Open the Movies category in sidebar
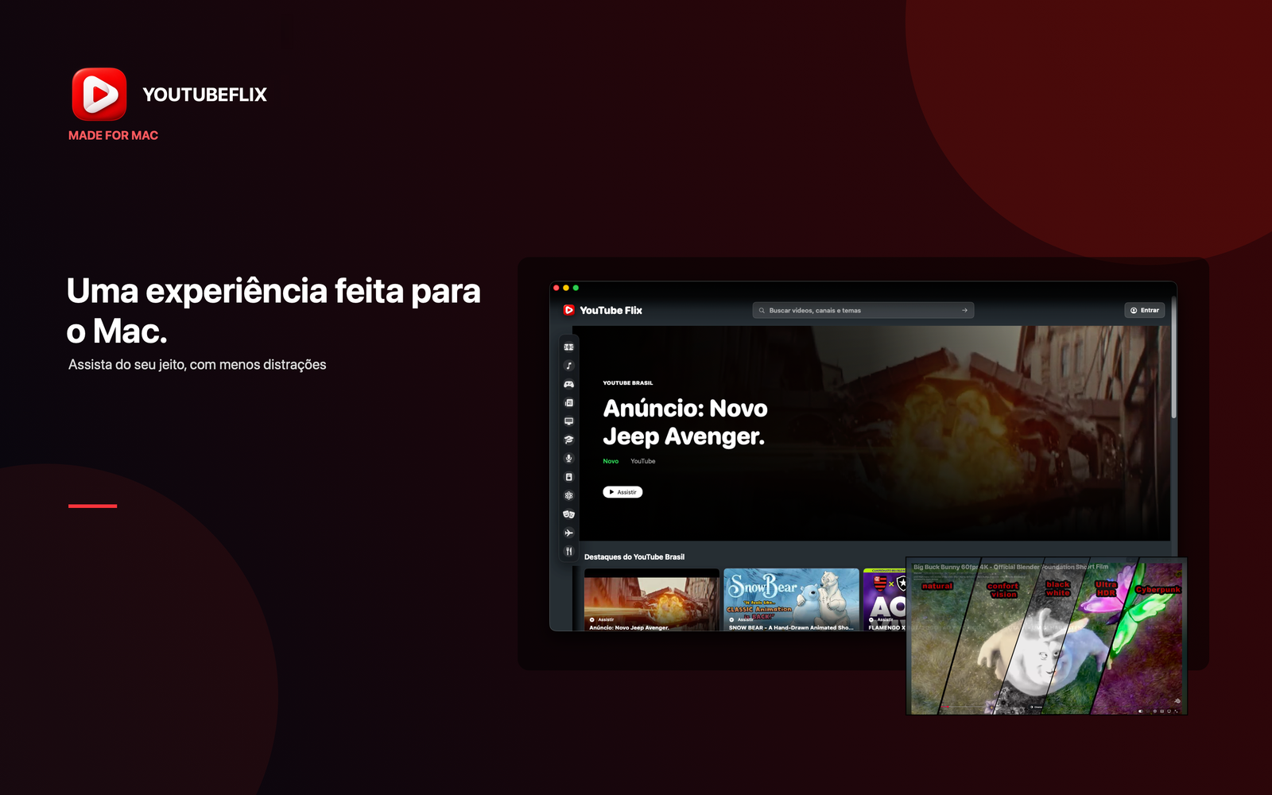Viewport: 1272px width, 795px height. (568, 347)
